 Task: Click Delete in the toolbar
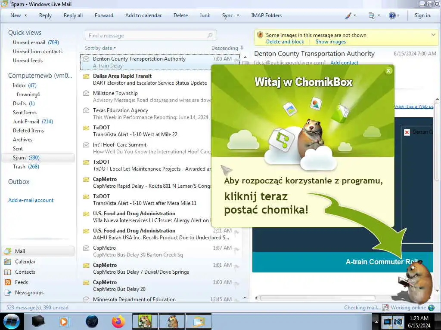point(180,15)
